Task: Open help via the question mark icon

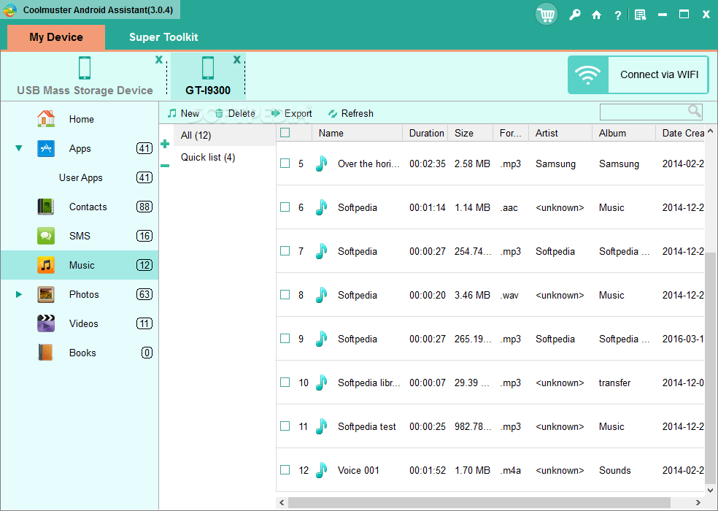Action: [x=618, y=15]
